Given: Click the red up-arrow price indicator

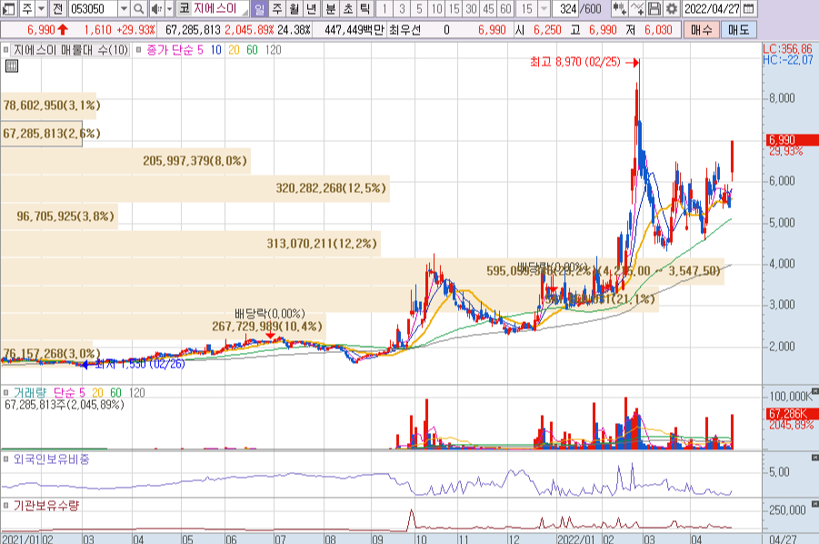Looking at the screenshot, I should 63,30.
